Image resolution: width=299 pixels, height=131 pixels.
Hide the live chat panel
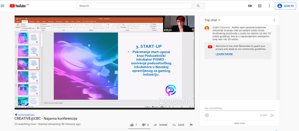239,123
